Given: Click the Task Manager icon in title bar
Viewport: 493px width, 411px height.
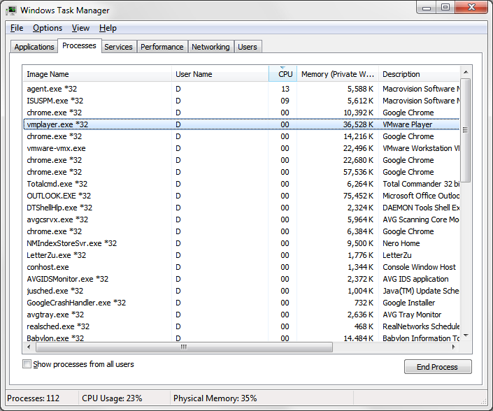Looking at the screenshot, I should coord(12,10).
